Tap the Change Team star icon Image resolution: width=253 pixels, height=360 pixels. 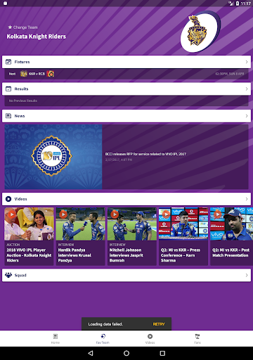[10, 27]
